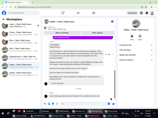Click message 'and also when can I preview the house'
Image resolution: width=158 pixels, height=118 pixels.
click(64, 73)
